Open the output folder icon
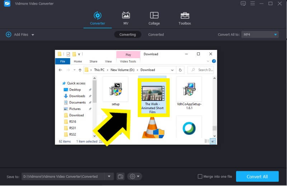The width and height of the screenshot is (287, 186). tap(121, 176)
